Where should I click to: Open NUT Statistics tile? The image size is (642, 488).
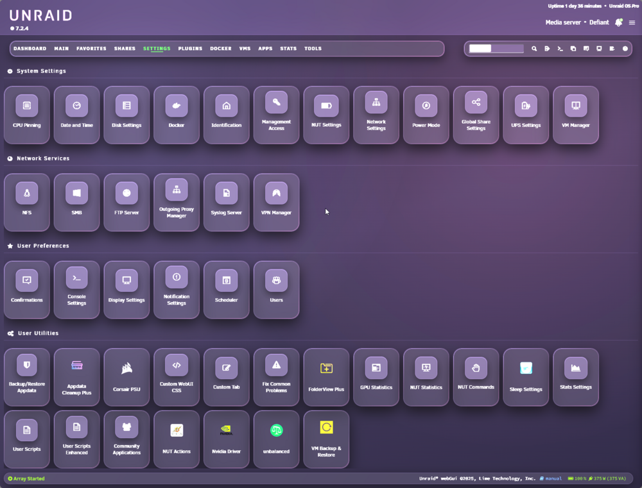pyautogui.click(x=426, y=377)
